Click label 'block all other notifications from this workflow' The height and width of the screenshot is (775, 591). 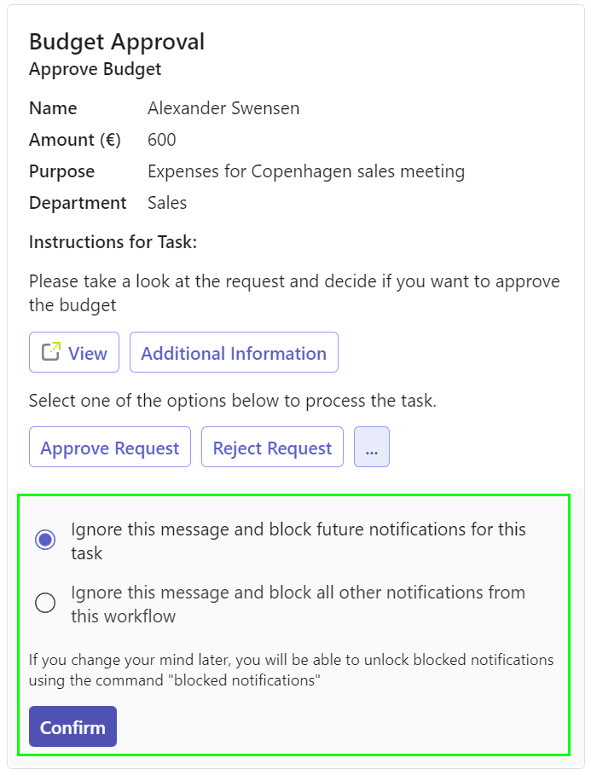[298, 604]
